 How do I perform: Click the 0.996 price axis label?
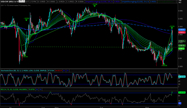click(180, 11)
